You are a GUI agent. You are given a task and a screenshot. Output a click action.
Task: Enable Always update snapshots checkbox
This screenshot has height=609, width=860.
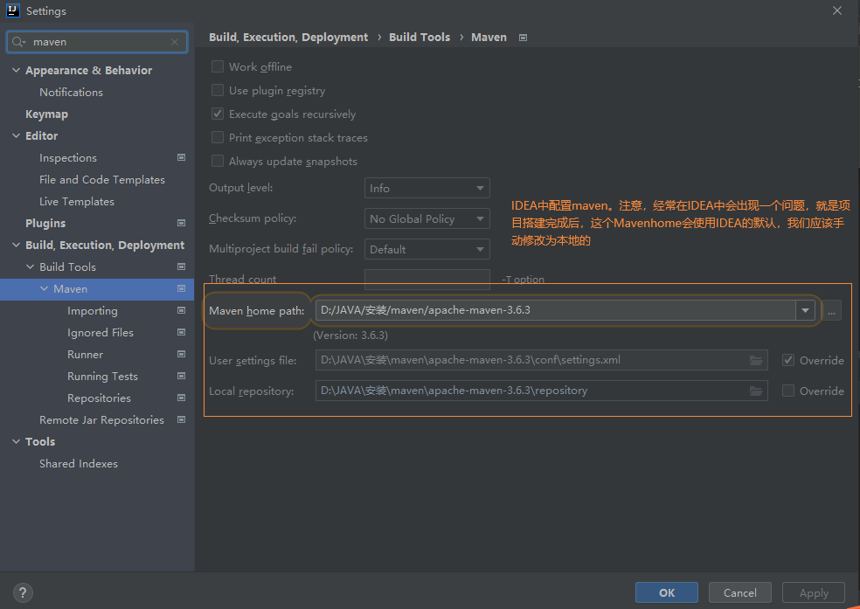pos(218,161)
